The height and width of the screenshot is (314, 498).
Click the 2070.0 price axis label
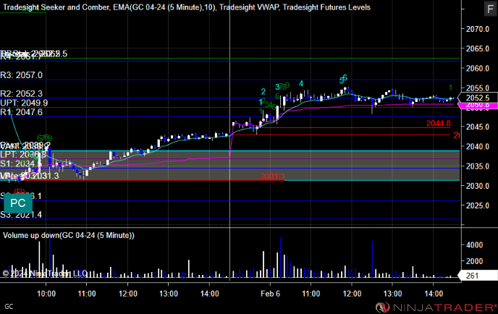point(477,29)
